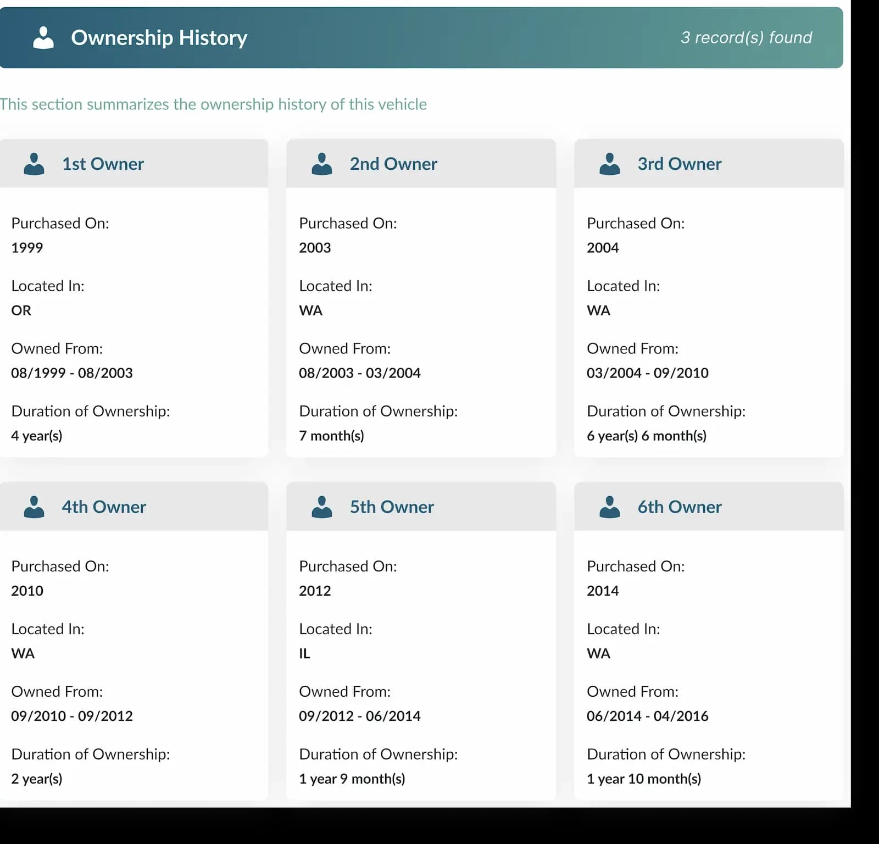Toggle the 4th Owner card open

tap(134, 506)
